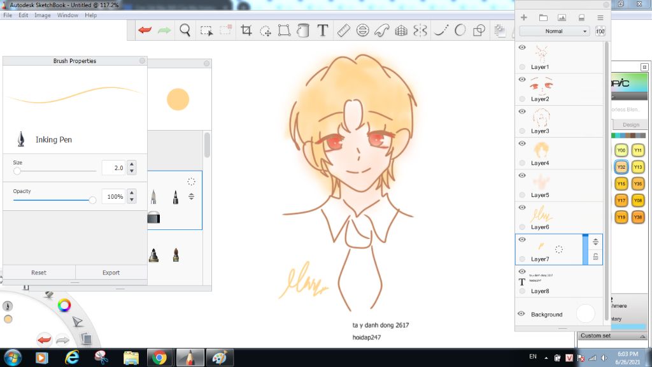Open the color wheel in the lagoon
Screen dimensions: 652x367
[x=64, y=305]
